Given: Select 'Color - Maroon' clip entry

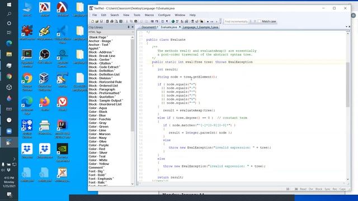Looking at the screenshot, I should pyautogui.click(x=100, y=134).
